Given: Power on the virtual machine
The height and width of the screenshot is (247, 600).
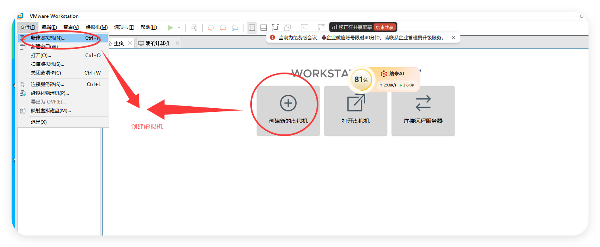Looking at the screenshot, I should (171, 27).
